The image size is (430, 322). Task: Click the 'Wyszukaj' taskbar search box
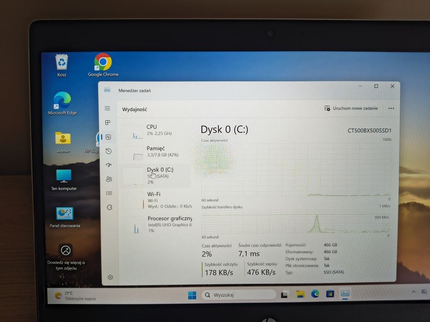tap(239, 295)
